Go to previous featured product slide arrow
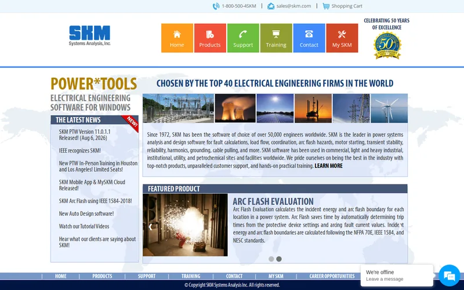This screenshot has height=290, width=464. coord(150,227)
